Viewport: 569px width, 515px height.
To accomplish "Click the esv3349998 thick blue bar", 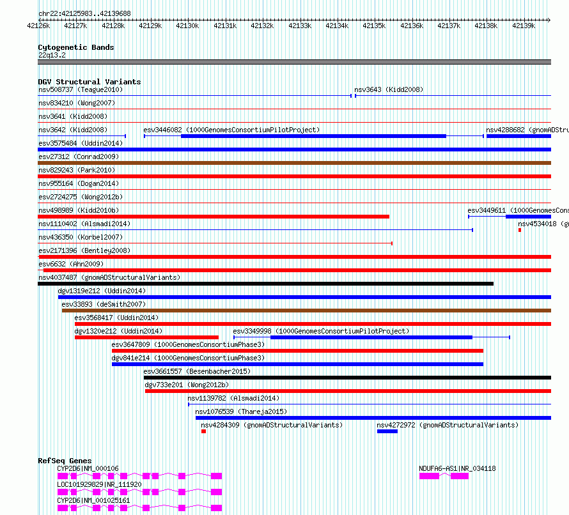I will tap(371, 337).
